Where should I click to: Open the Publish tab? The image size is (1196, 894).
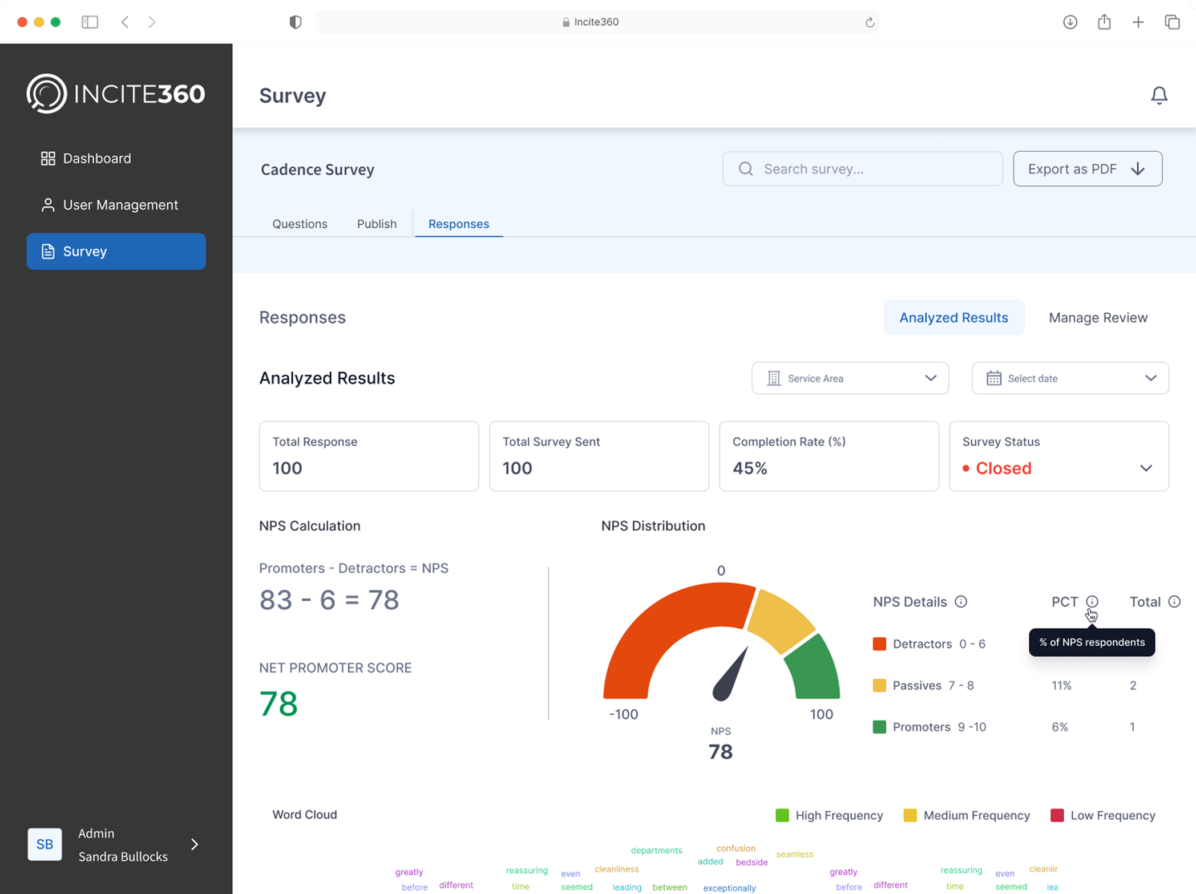point(377,224)
